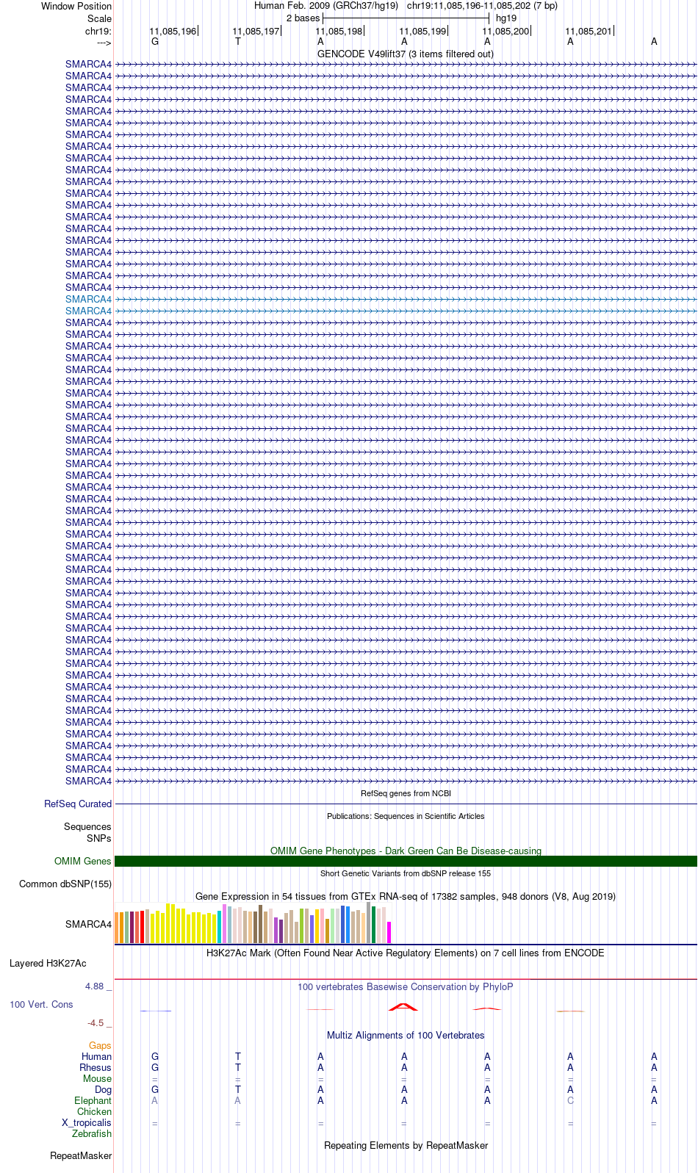698x1173 pixels.
Task: Click base C in the Elephant row
Action: tap(571, 1101)
